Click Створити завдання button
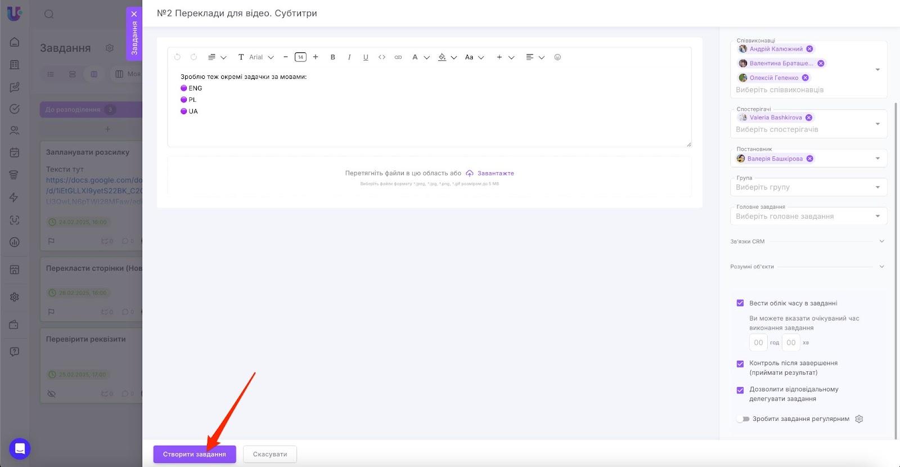 pos(195,454)
